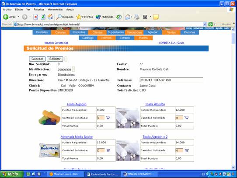Open the Ventas tab
Image resolution: width=237 pixels, height=178 pixels.
(171, 32)
